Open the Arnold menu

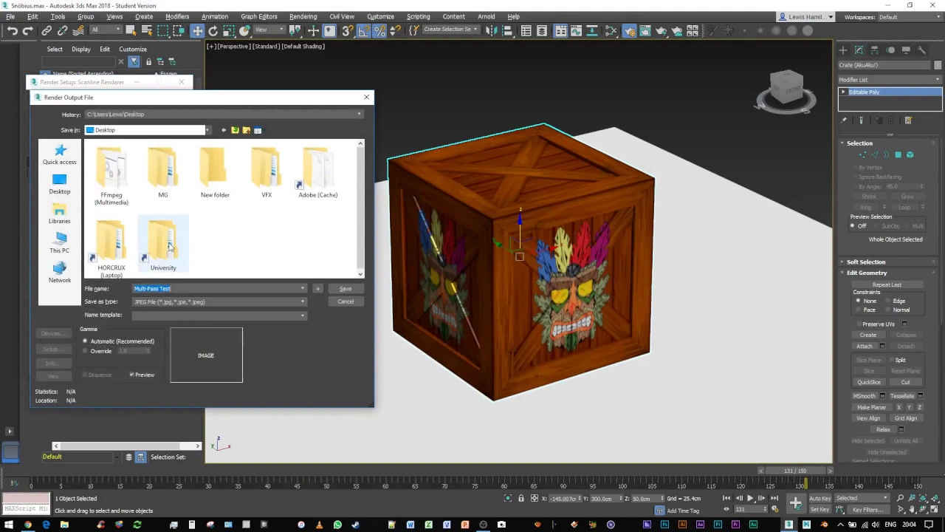(x=486, y=16)
